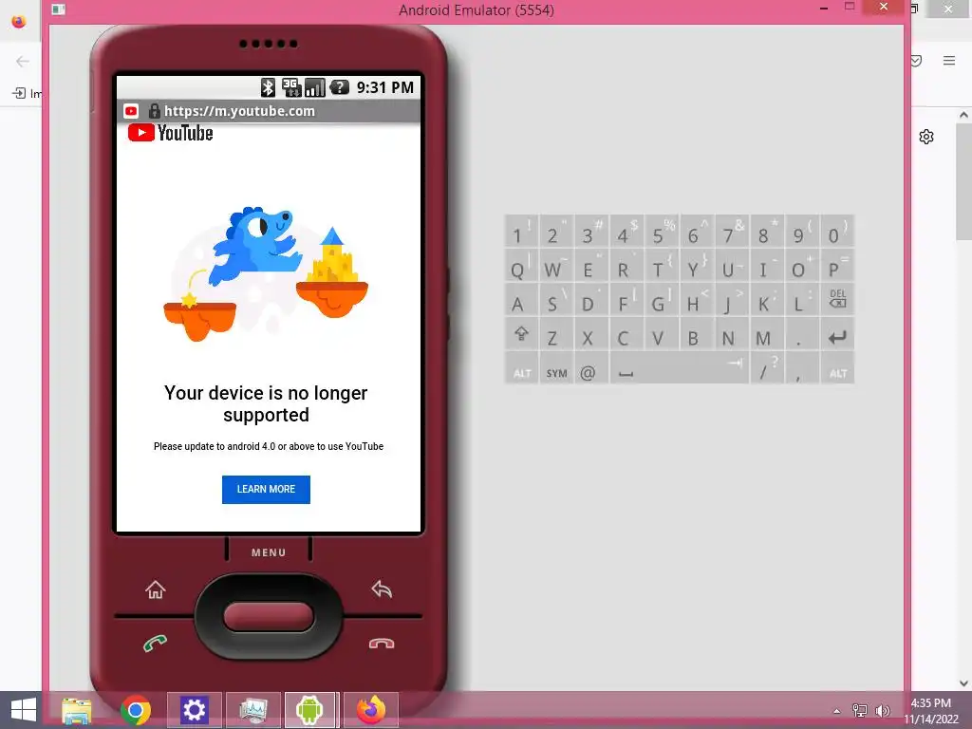Click the volume speaker tray icon
This screenshot has width=972, height=729.
click(882, 710)
